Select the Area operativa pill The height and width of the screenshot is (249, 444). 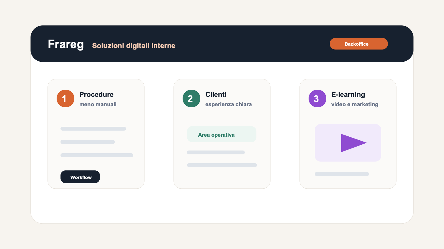tap(222, 134)
